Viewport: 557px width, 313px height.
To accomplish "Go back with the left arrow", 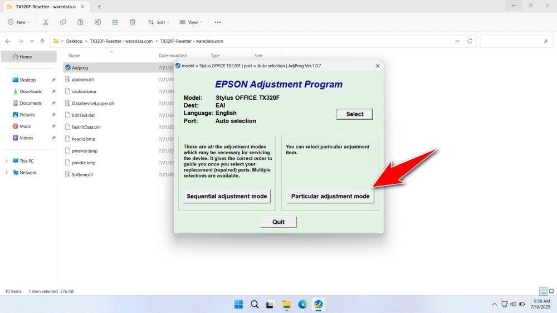I will coord(8,41).
